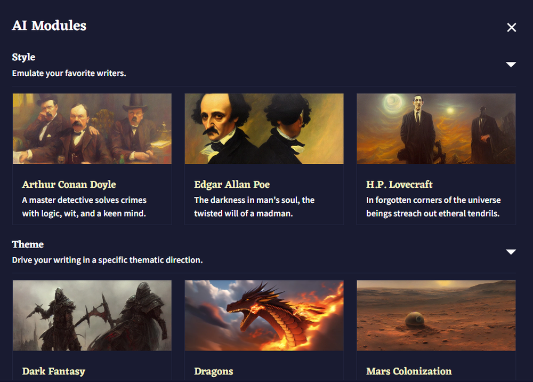Screen dimensions: 533x382
Task: Open the Dragons module title
Action: click(x=214, y=371)
